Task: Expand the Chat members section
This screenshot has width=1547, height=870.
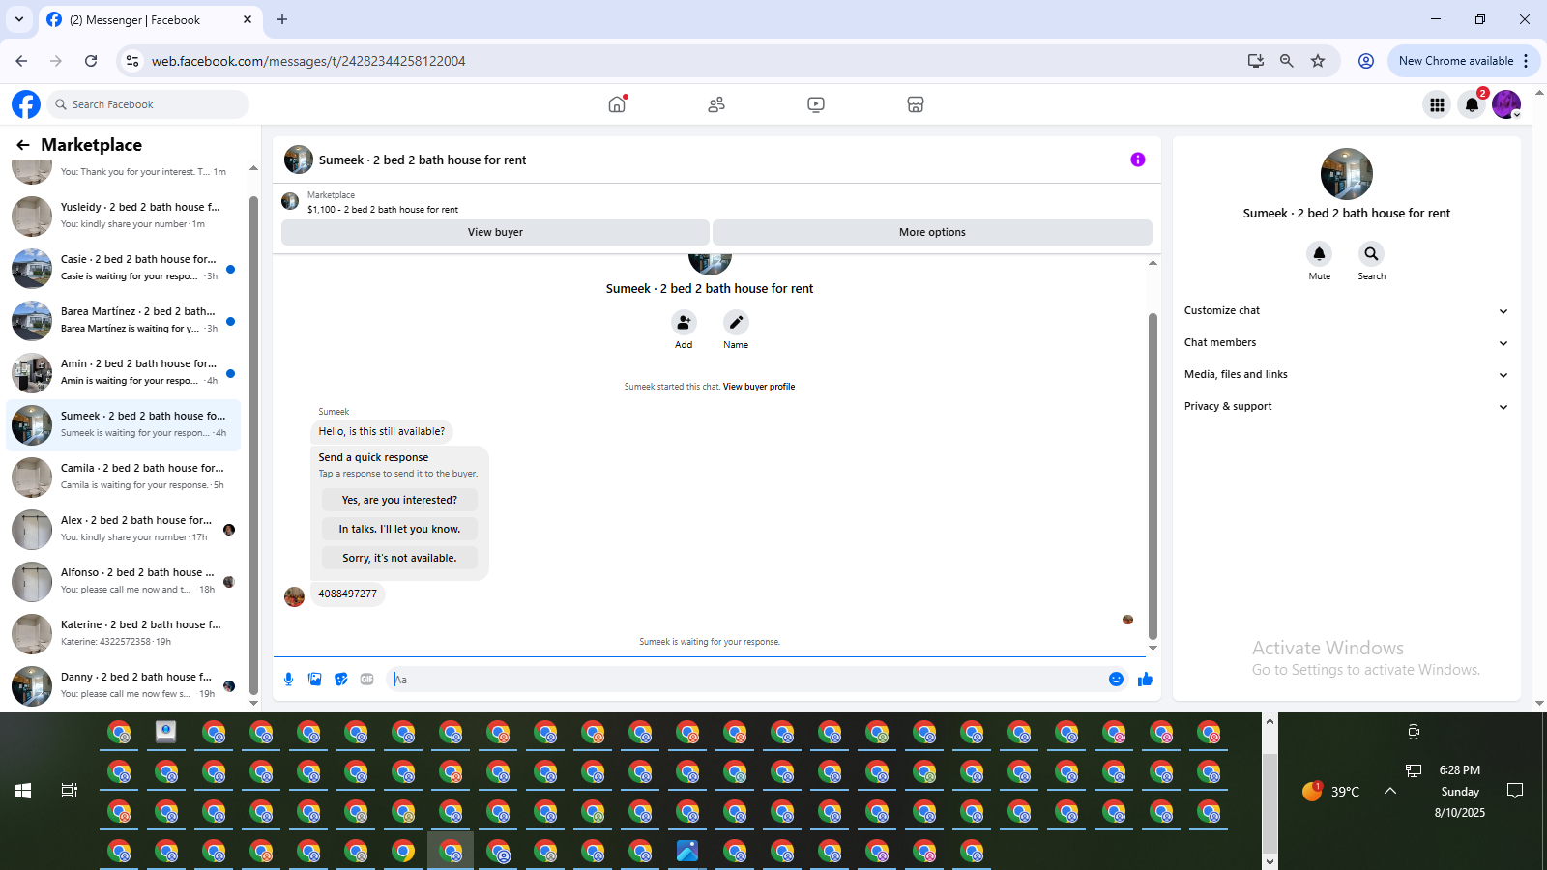Action: click(1346, 343)
